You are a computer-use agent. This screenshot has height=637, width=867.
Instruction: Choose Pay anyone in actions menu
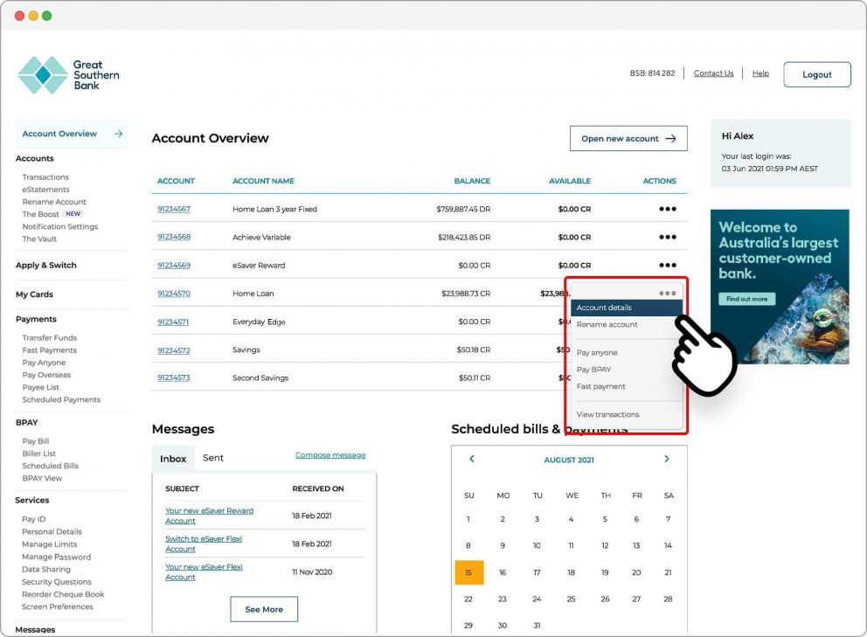597,353
